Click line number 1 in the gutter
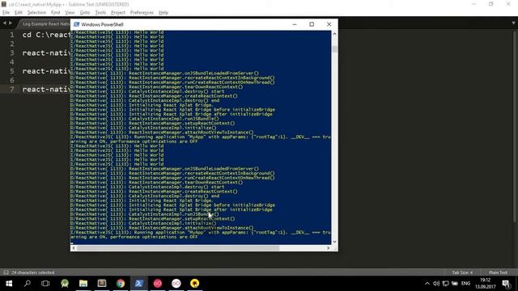This screenshot has height=291, width=518. click(12, 35)
